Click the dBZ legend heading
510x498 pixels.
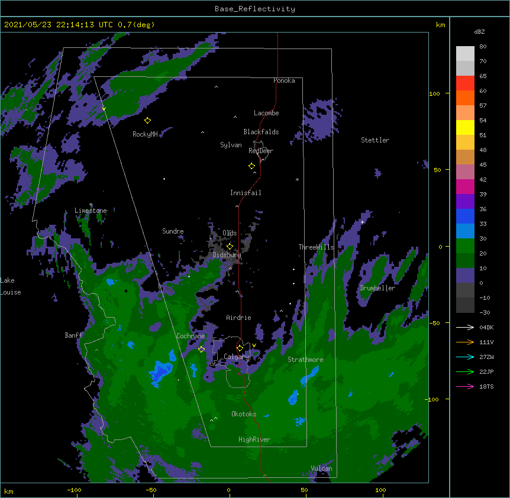click(x=479, y=32)
